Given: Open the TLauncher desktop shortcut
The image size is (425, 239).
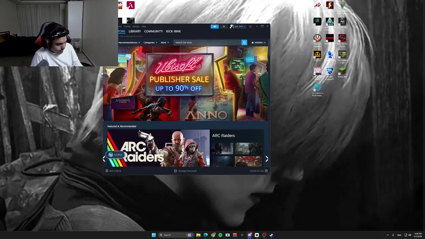Looking at the screenshot, I should [x=342, y=73].
